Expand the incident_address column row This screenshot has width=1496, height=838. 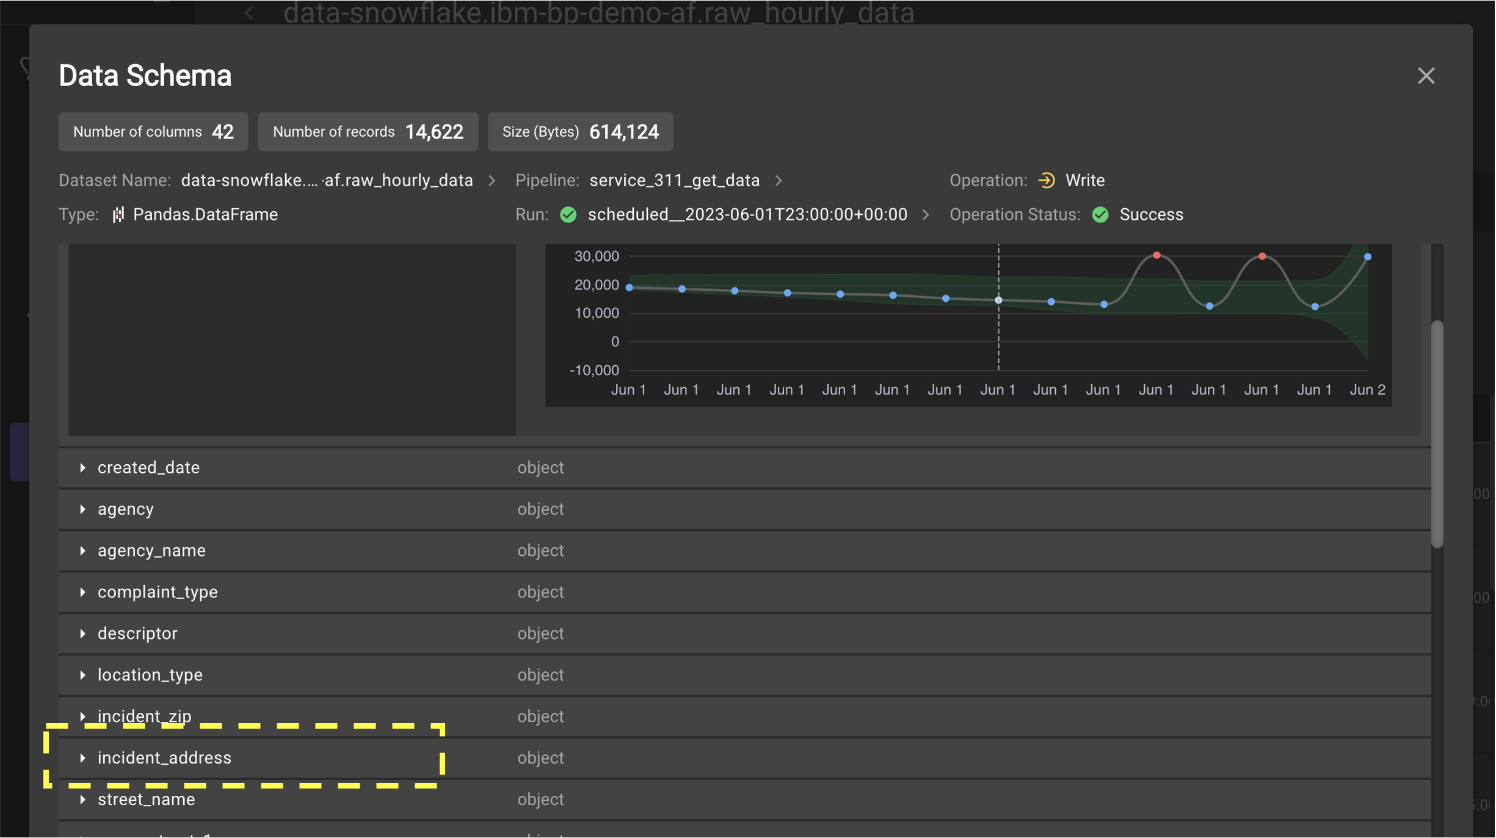[x=82, y=758]
